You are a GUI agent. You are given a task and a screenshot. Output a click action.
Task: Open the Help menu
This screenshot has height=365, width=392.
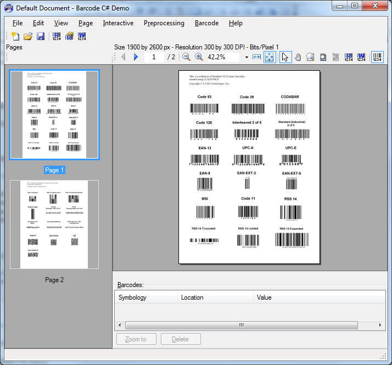236,23
